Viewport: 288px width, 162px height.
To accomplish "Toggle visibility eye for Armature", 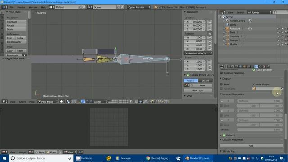I will coord(279,29).
